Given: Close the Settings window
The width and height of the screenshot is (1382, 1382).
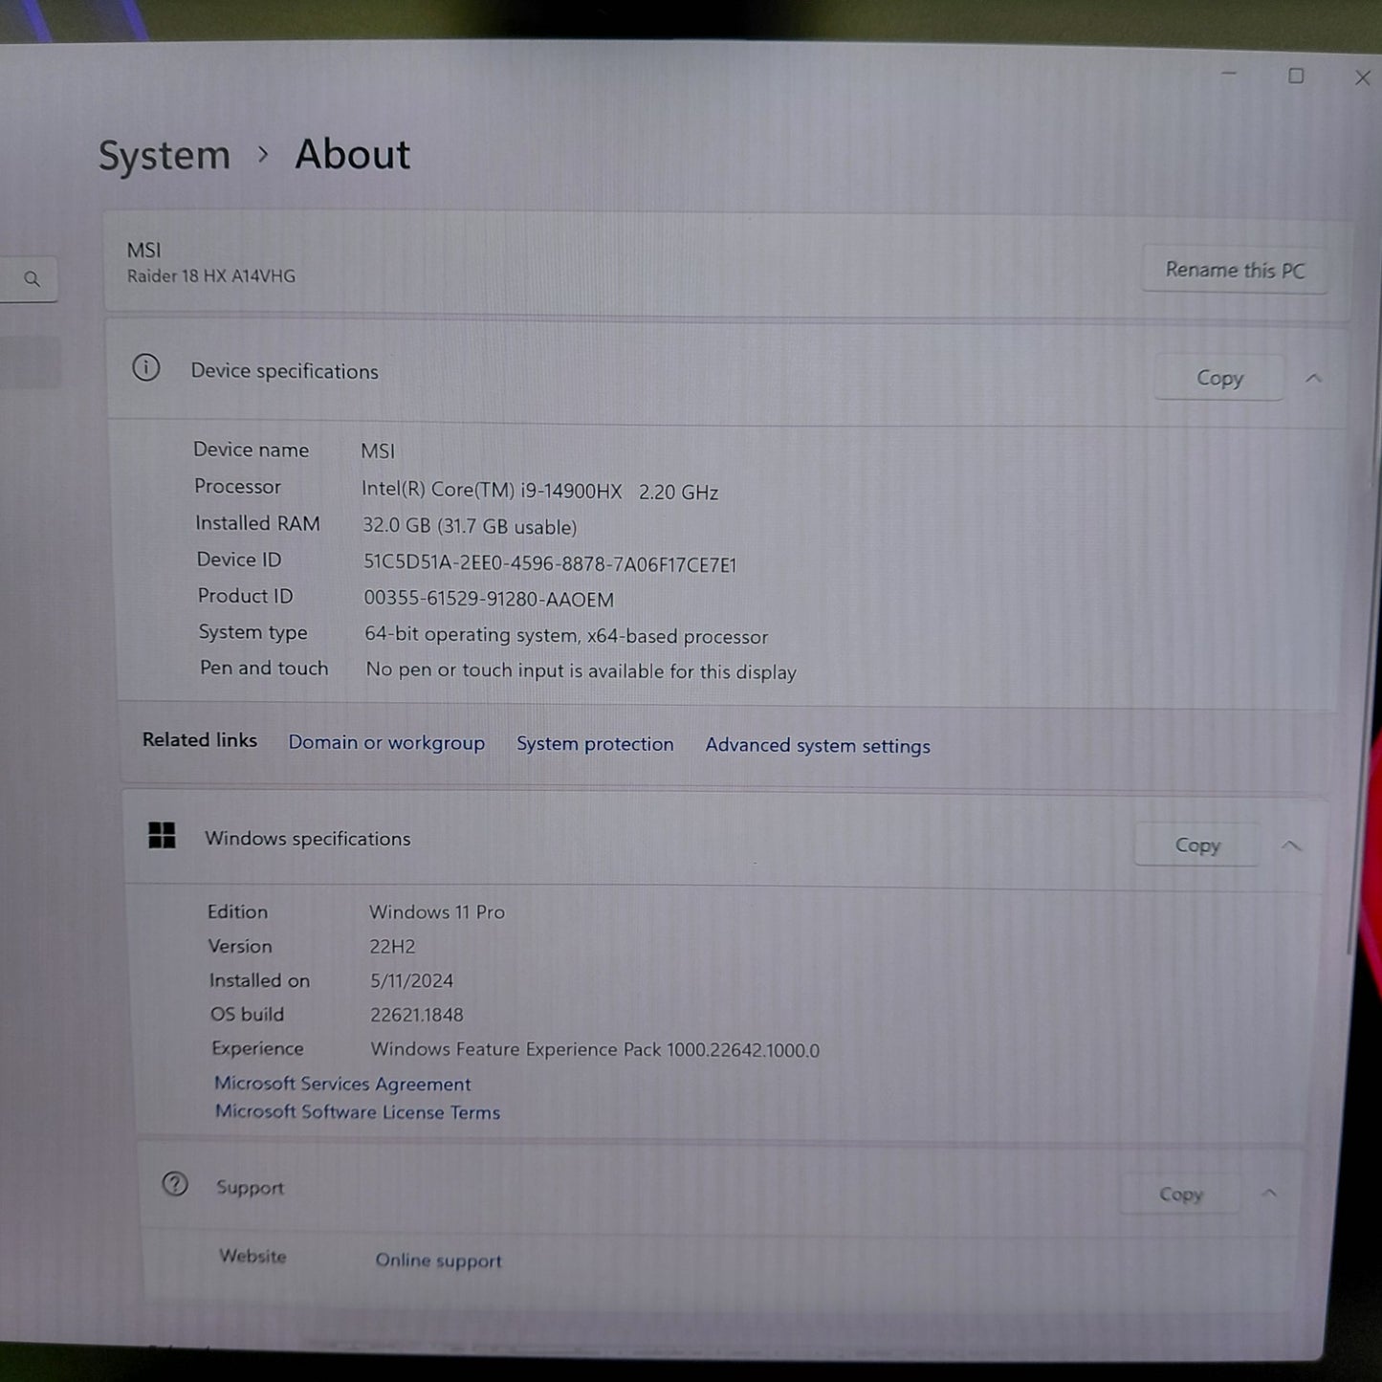Looking at the screenshot, I should [1363, 77].
